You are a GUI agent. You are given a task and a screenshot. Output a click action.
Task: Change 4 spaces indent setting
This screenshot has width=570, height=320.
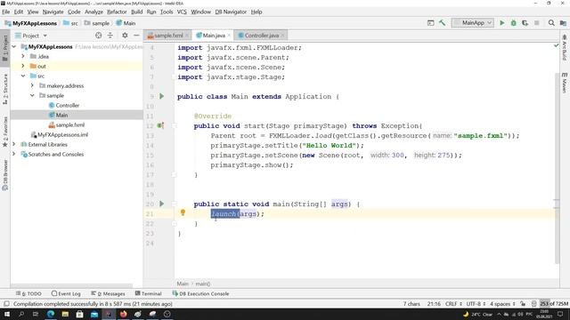click(502, 304)
